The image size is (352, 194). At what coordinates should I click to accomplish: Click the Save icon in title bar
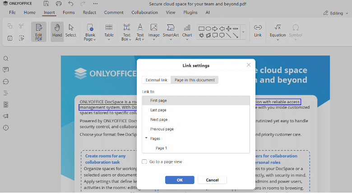click(46, 3)
